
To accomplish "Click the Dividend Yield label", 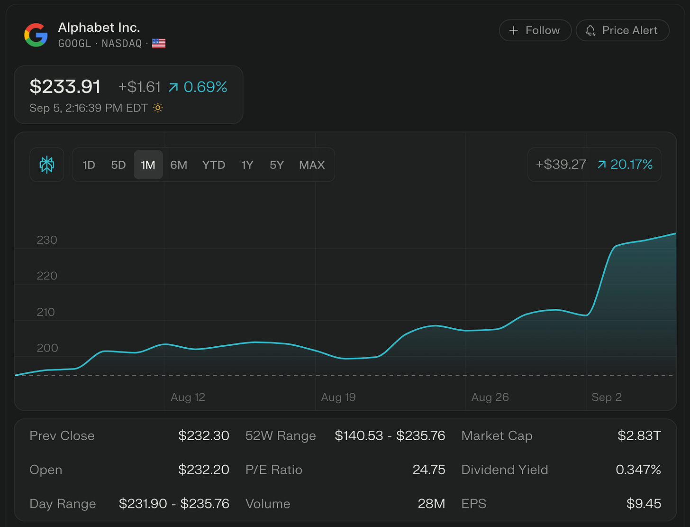I will pyautogui.click(x=505, y=470).
